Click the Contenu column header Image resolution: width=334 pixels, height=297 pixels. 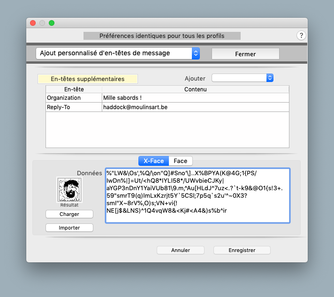pos(195,89)
